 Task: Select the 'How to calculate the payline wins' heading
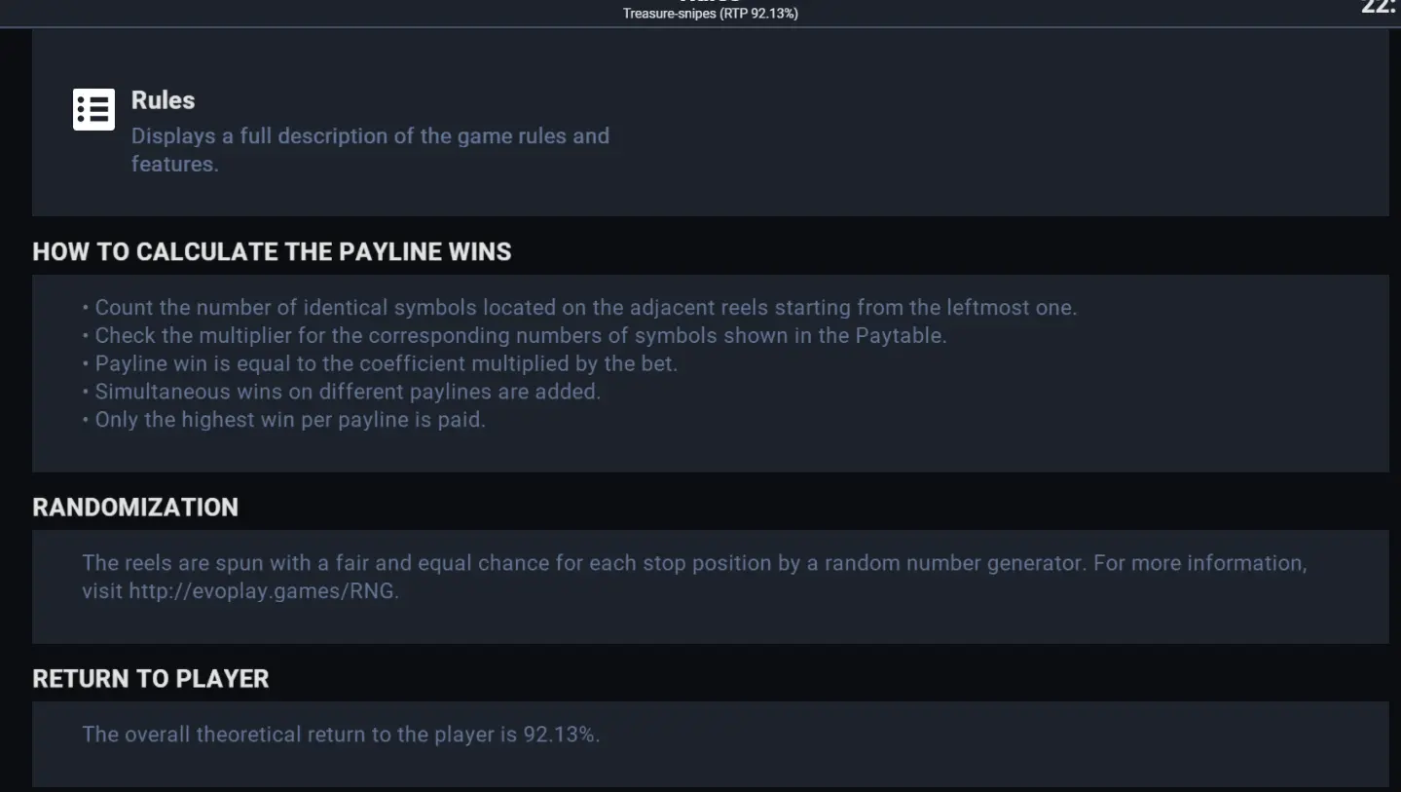272,251
